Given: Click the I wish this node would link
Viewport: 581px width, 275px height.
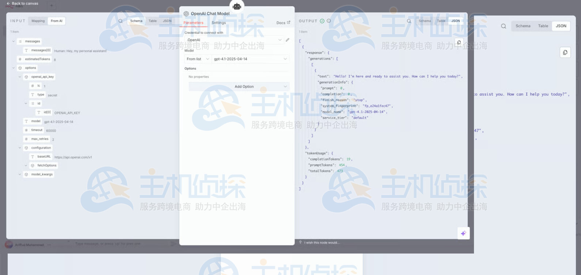Looking at the screenshot, I should pos(322,243).
